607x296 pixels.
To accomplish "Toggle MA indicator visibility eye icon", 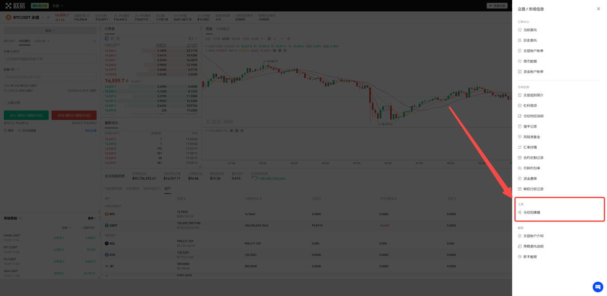I will point(275,50).
